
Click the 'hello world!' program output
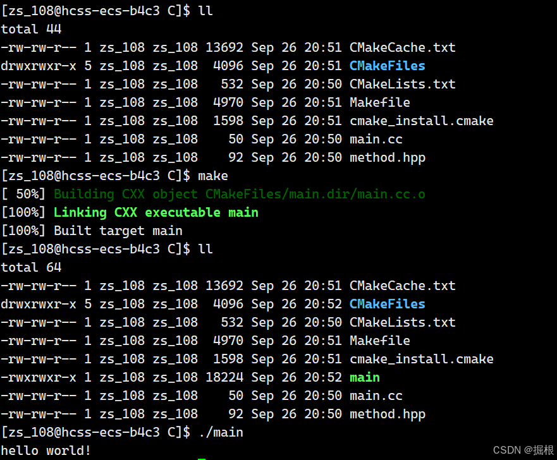click(x=46, y=451)
